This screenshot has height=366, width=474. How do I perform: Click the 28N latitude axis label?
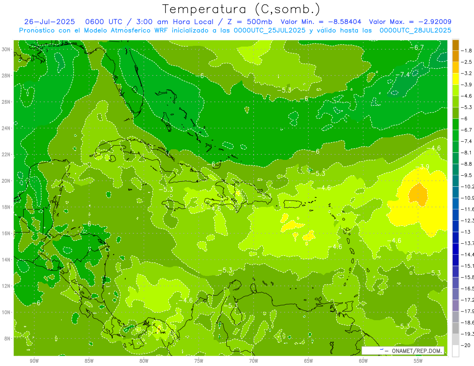(7, 75)
